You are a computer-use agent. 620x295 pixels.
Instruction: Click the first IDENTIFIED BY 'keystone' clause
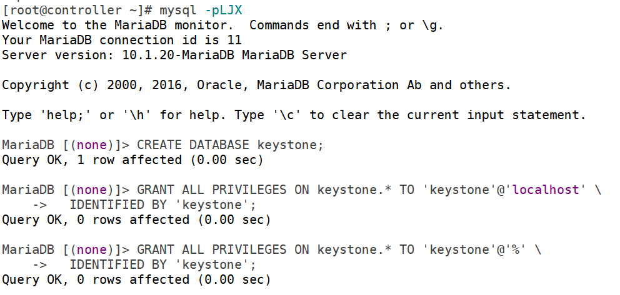(163, 205)
